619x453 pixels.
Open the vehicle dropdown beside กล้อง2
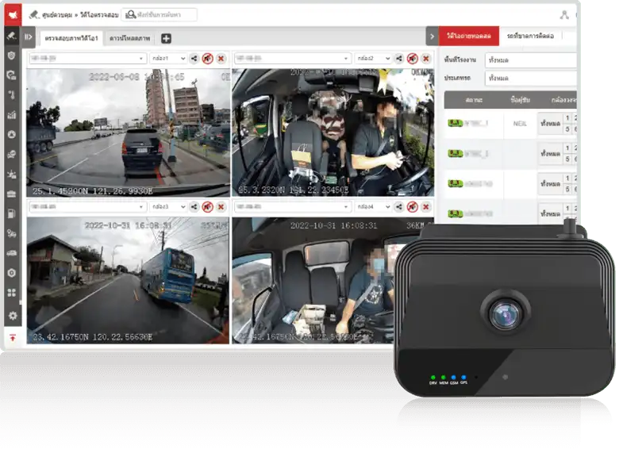pyautogui.click(x=292, y=59)
